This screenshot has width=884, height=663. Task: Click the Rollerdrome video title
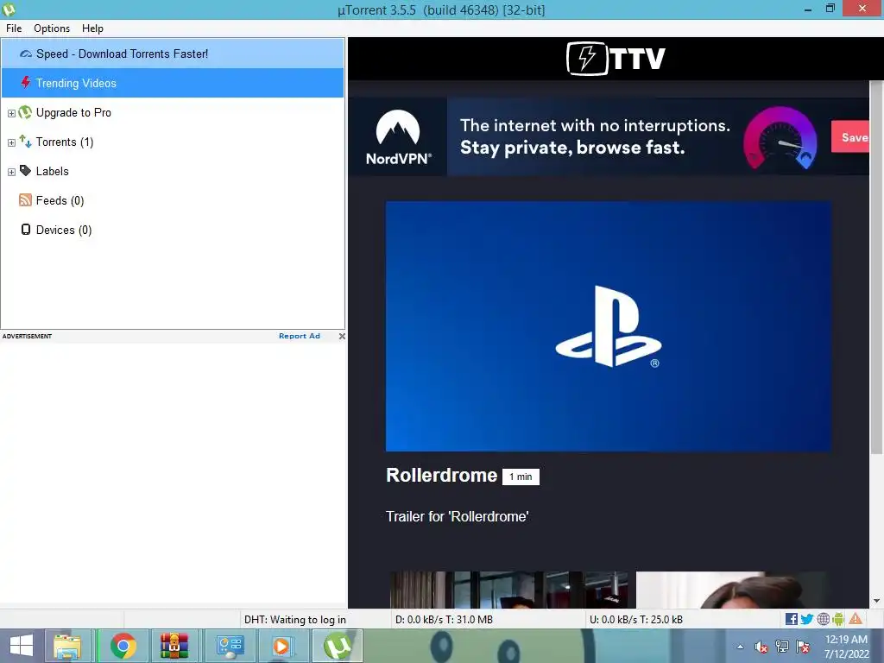coord(441,476)
